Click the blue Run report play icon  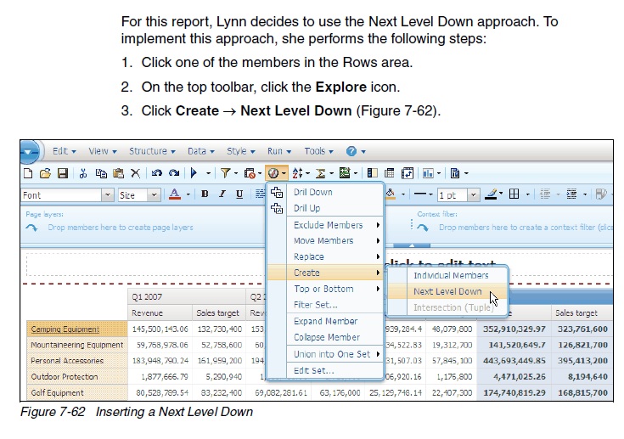pos(194,173)
